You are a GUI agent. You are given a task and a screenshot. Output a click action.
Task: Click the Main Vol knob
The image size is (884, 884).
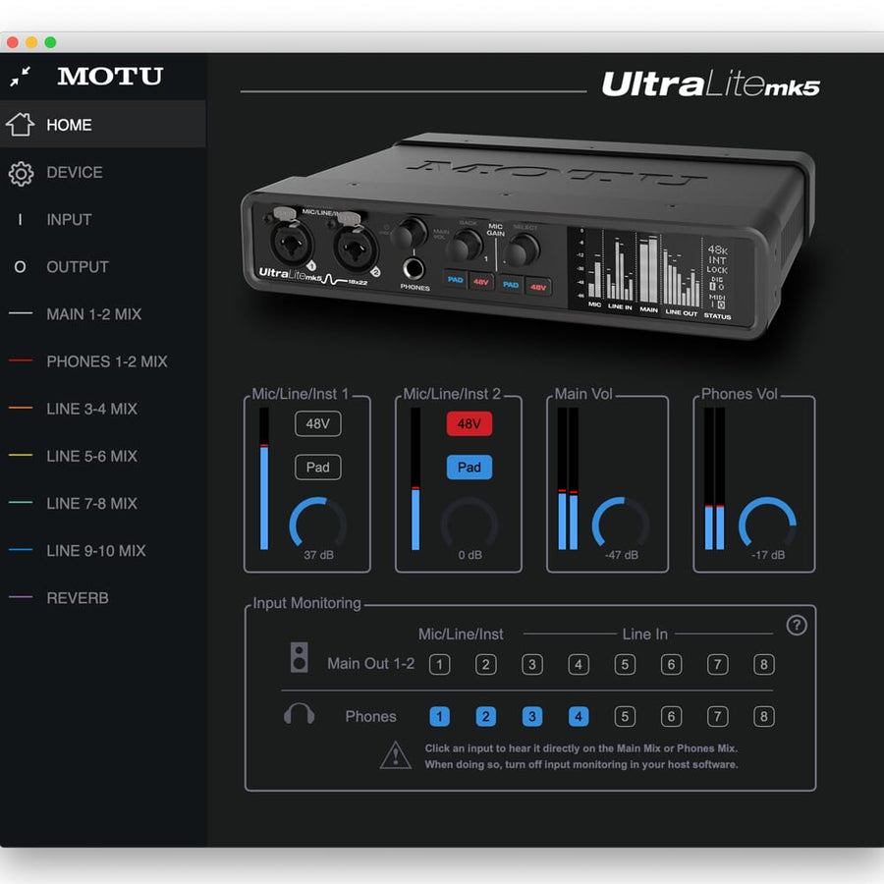click(621, 524)
